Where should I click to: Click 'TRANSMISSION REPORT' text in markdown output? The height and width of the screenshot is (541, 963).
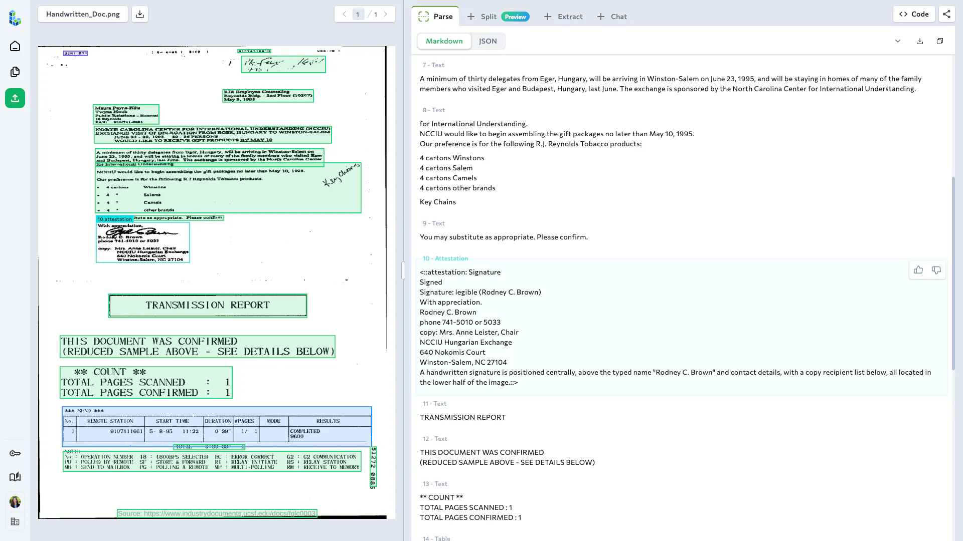462,417
